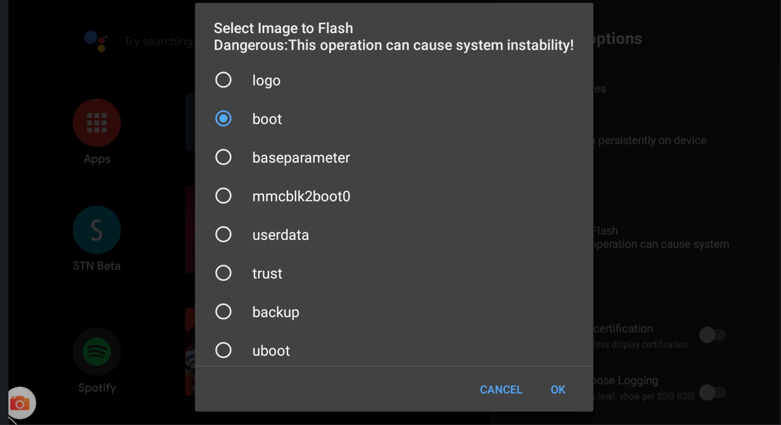Launch the STN Beta app icon

(x=97, y=230)
